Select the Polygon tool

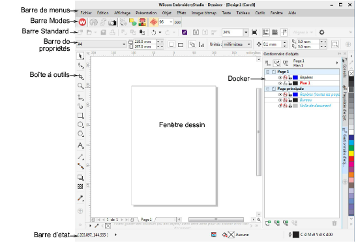[80, 134]
